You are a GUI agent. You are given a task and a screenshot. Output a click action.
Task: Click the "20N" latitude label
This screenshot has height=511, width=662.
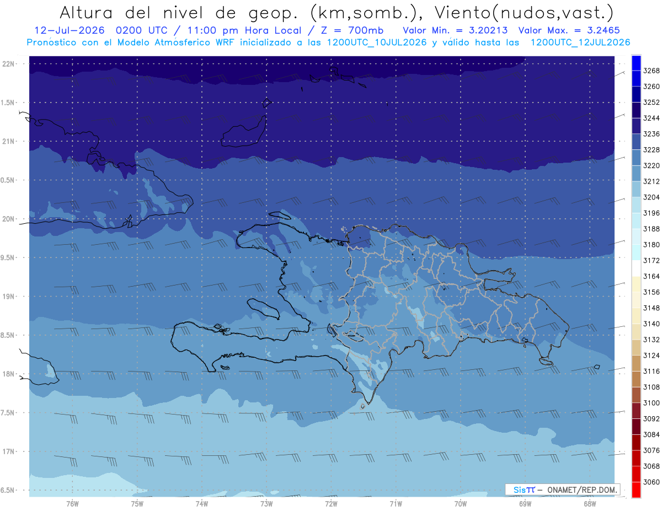8,219
